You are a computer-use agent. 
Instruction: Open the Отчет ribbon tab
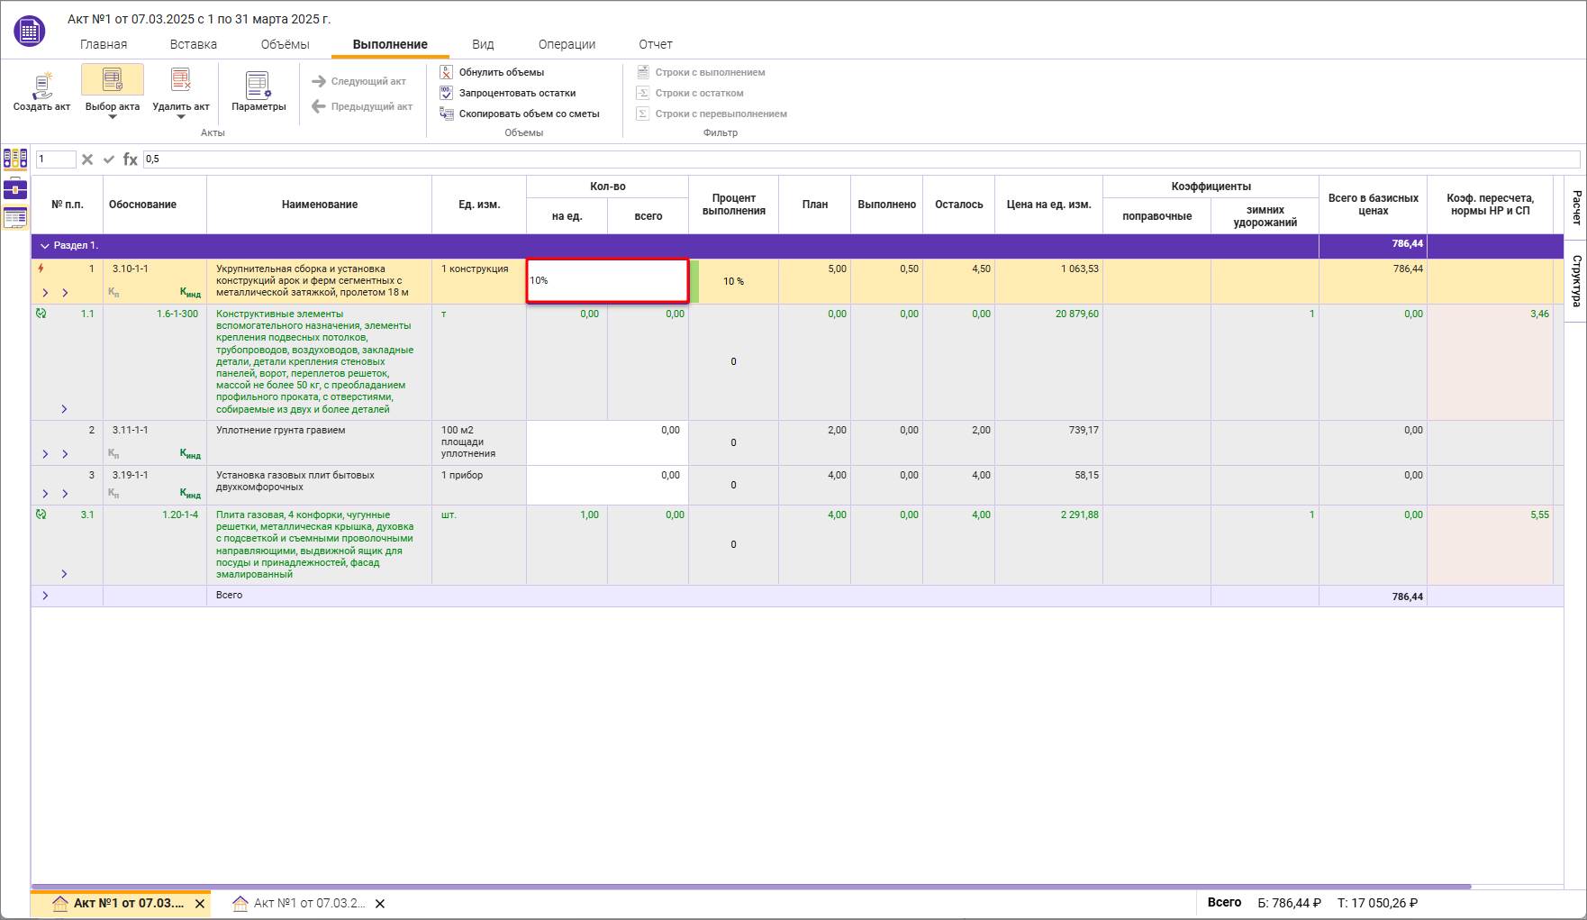[x=655, y=44]
